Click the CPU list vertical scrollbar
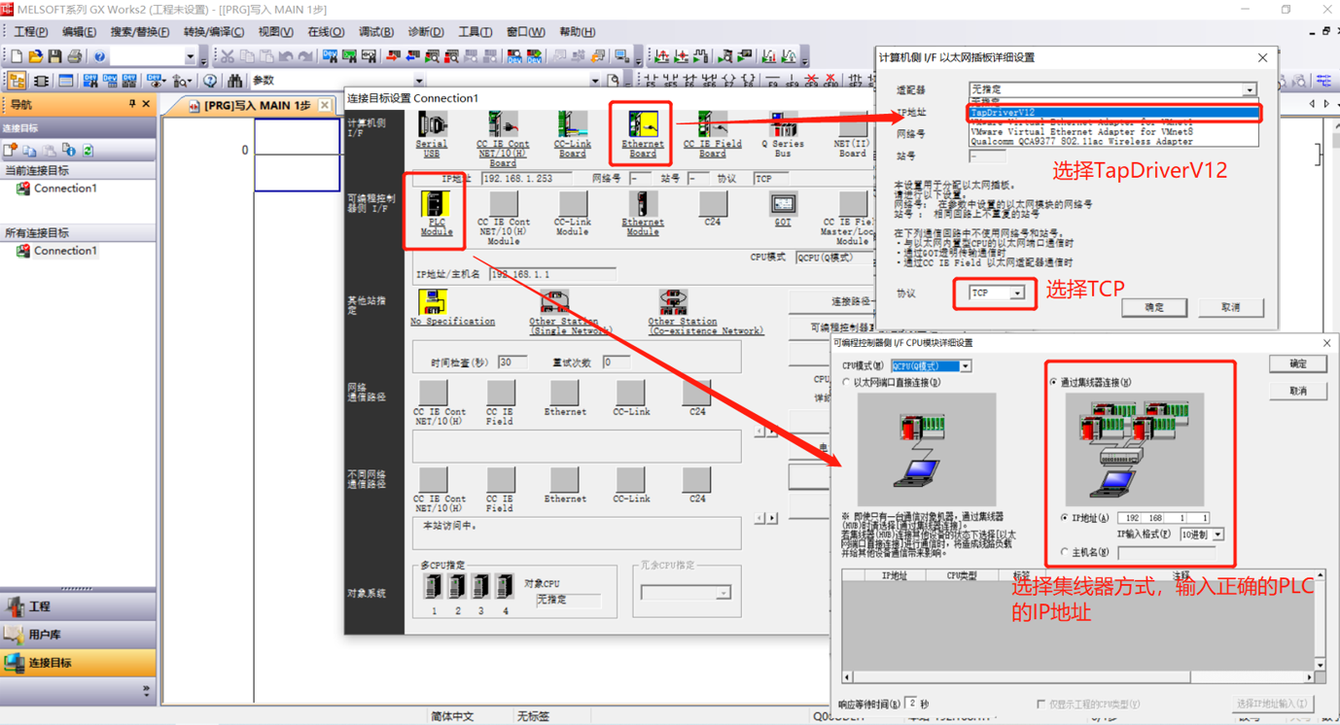This screenshot has height=725, width=1340. click(1320, 620)
